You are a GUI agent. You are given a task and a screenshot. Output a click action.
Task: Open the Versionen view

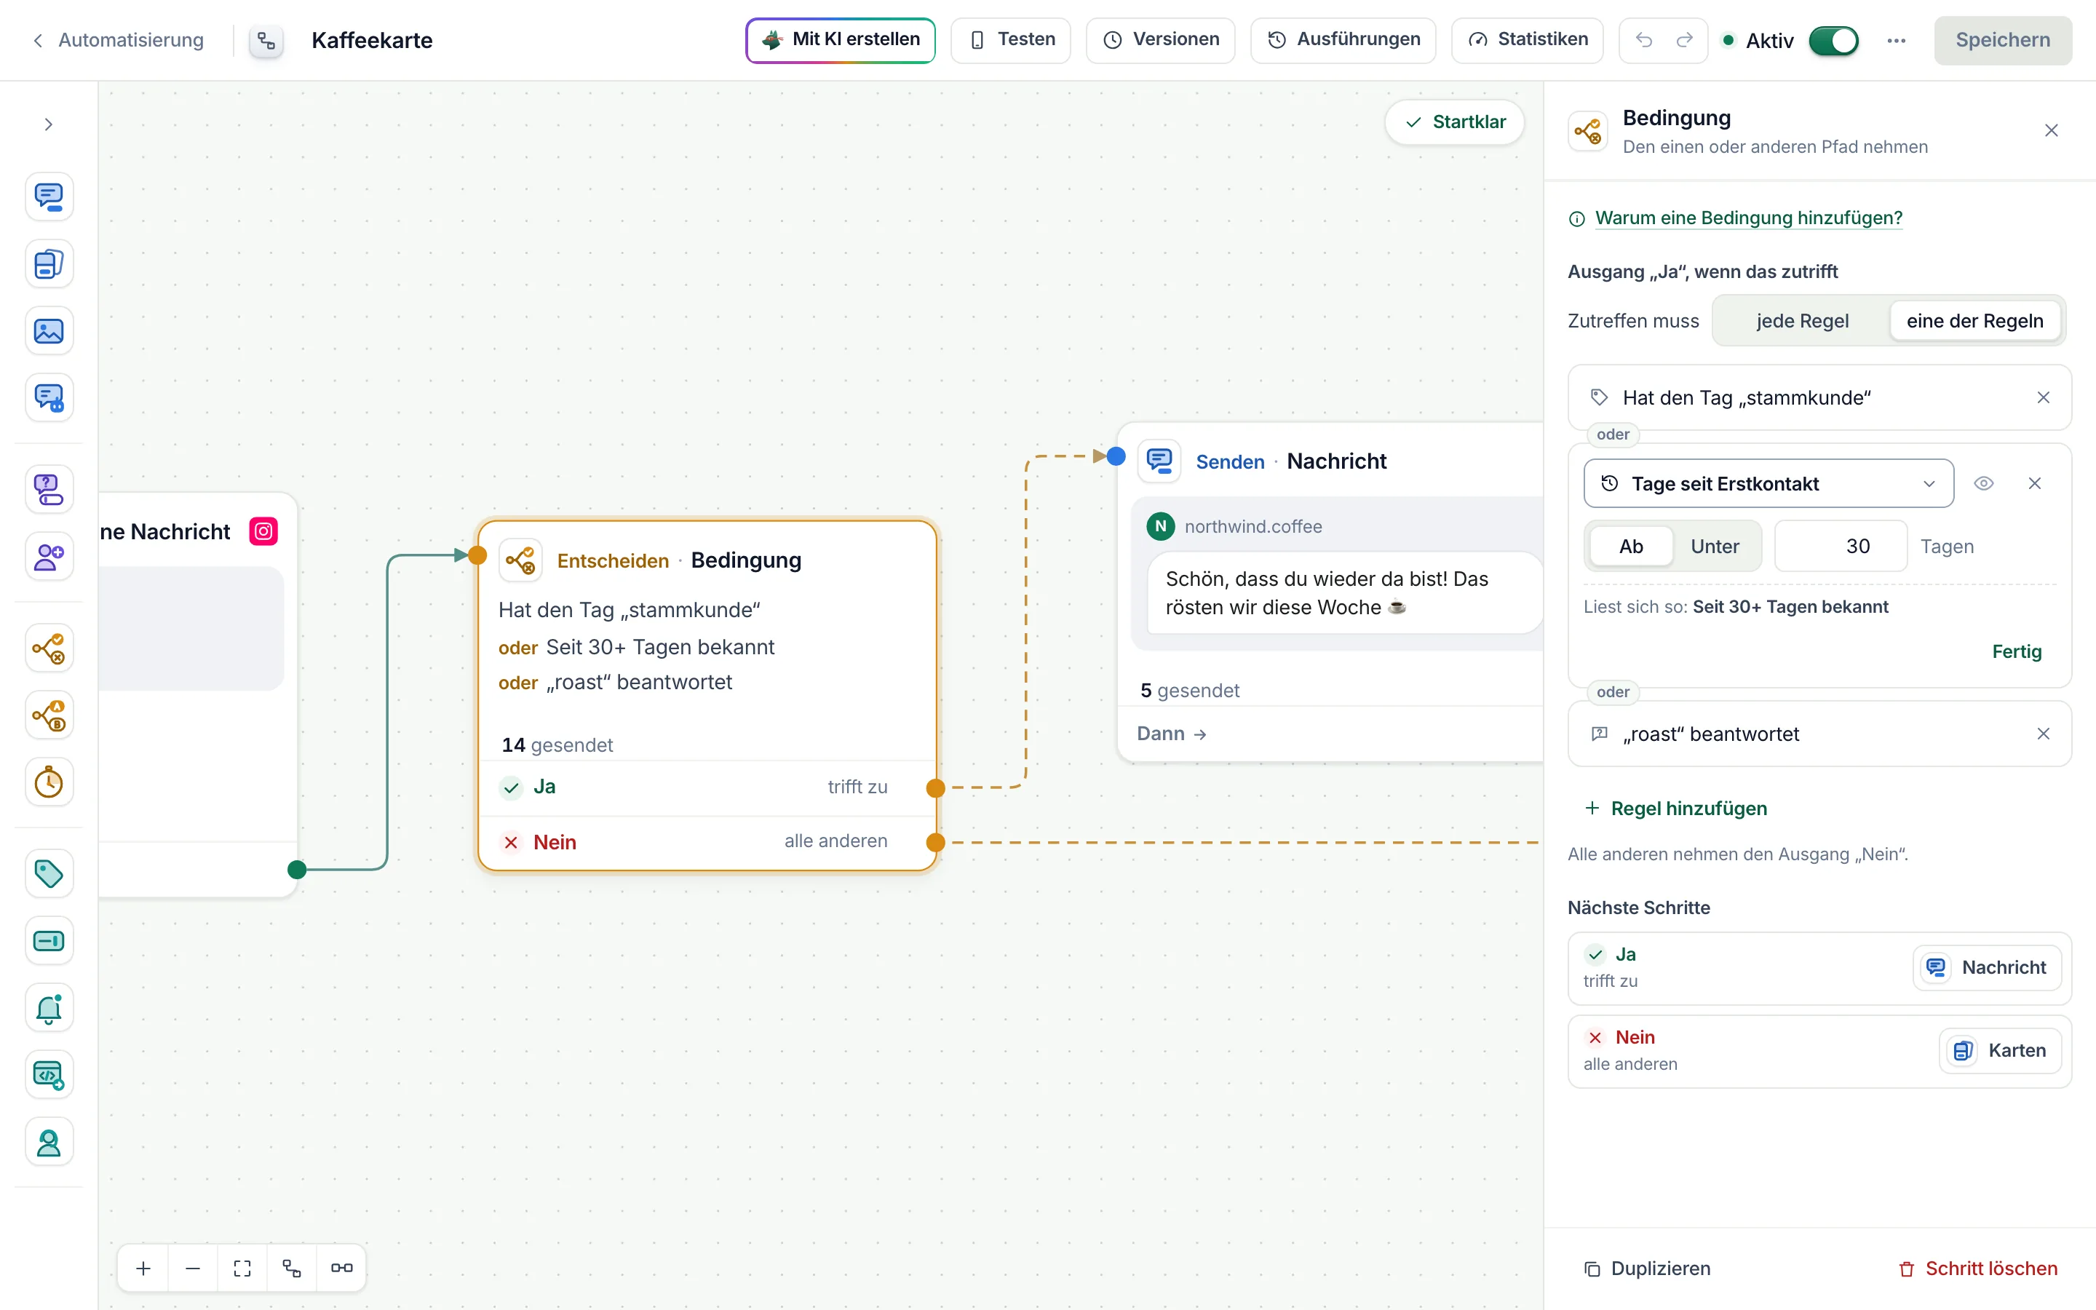coord(1161,40)
